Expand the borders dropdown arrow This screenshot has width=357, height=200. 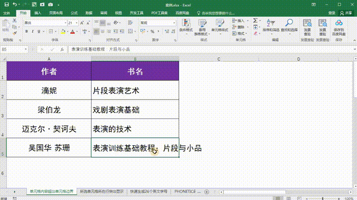click(55, 31)
